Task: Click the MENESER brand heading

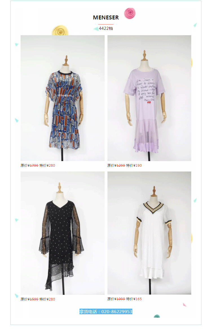Action: (x=106, y=17)
